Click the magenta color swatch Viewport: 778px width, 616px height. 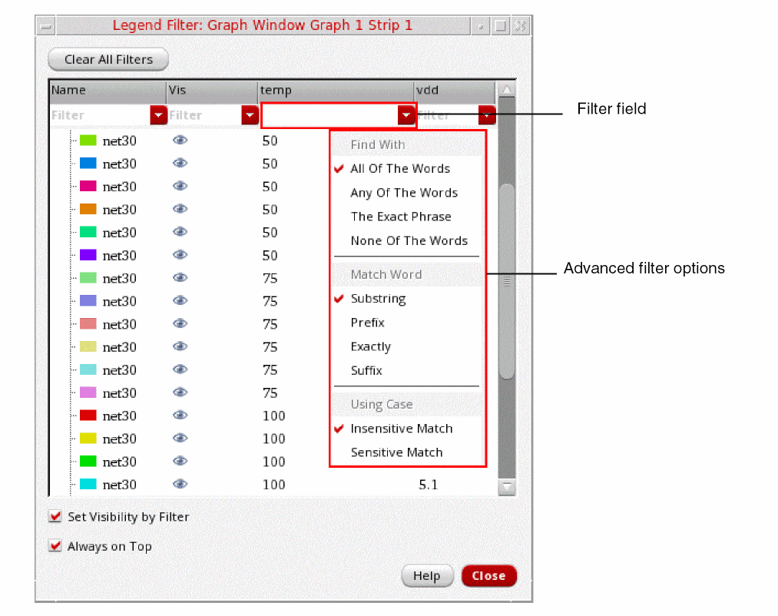click(88, 186)
